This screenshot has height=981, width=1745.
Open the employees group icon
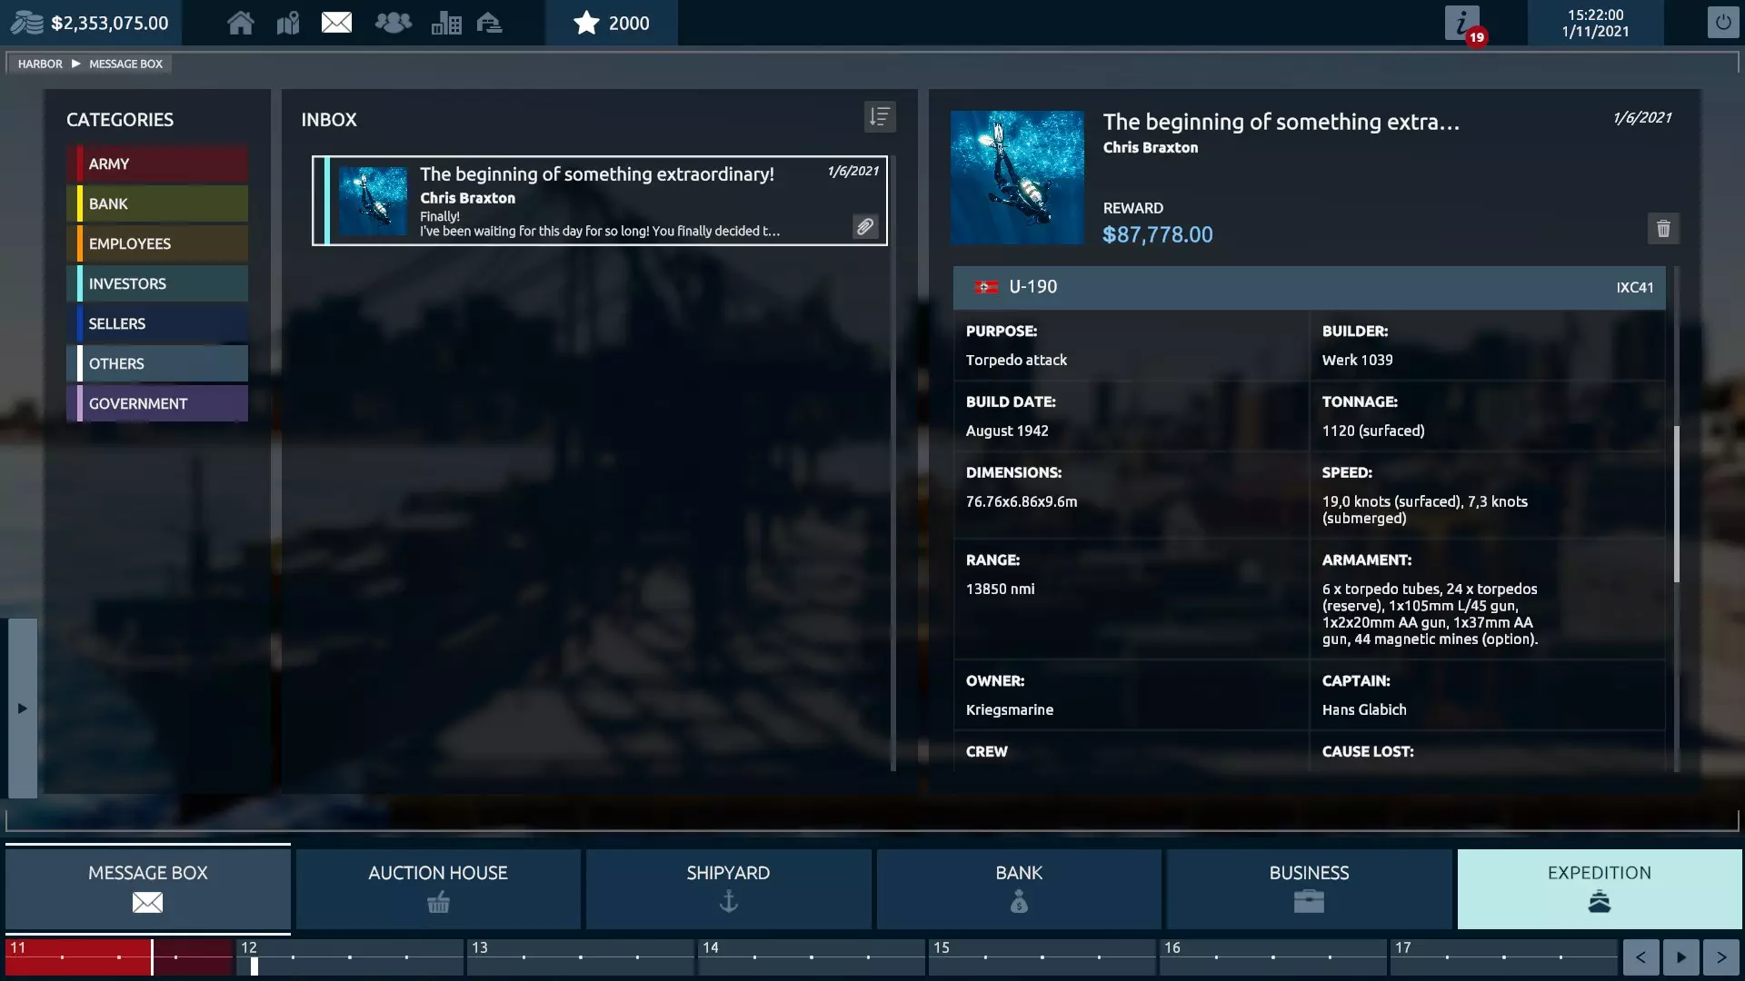[x=393, y=23]
